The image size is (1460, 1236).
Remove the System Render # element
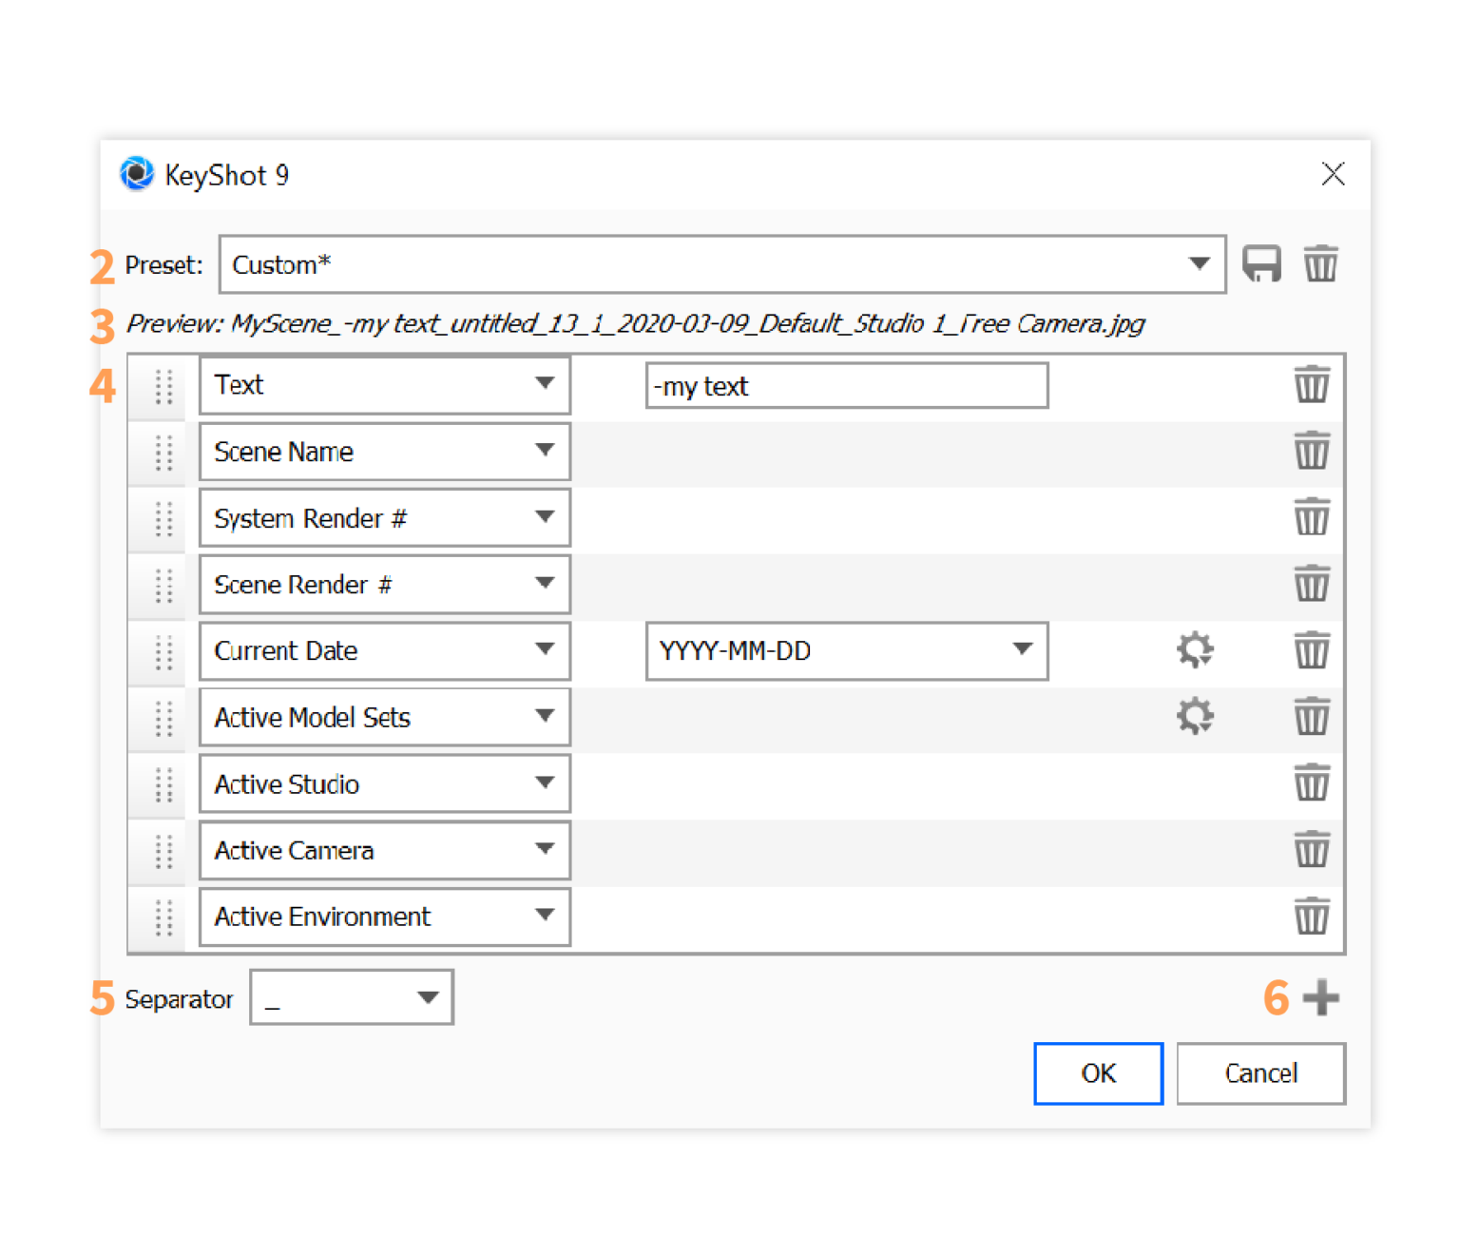(x=1312, y=518)
